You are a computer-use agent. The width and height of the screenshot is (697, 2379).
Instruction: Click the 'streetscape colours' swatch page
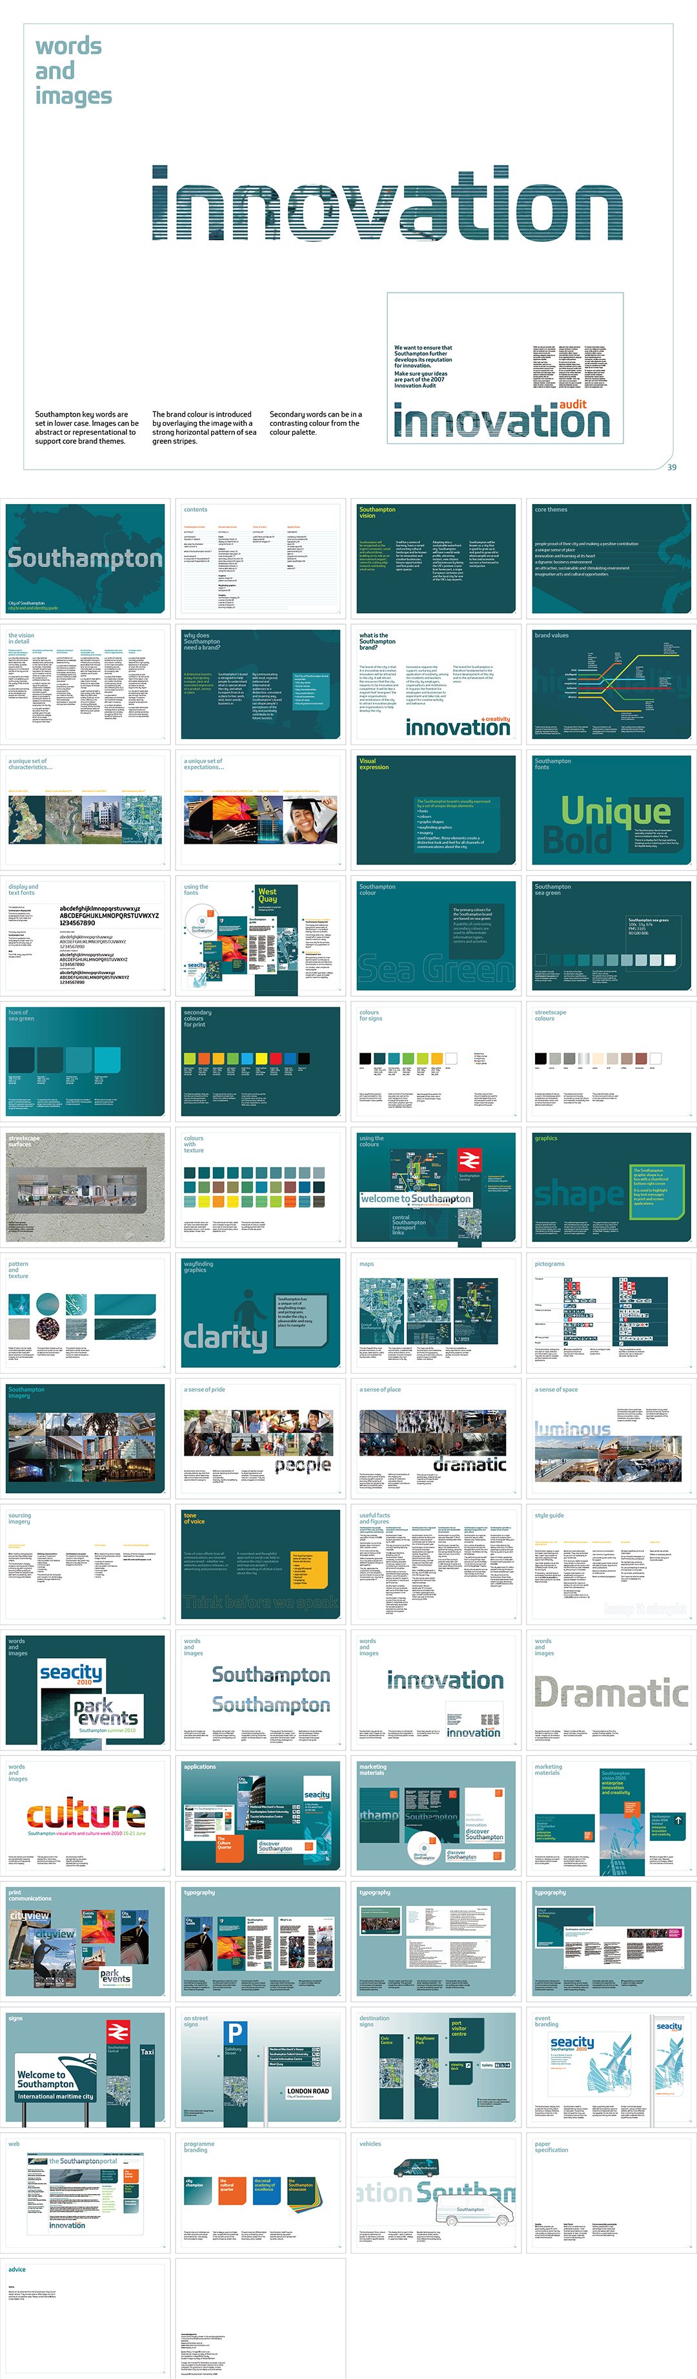tap(611, 1061)
